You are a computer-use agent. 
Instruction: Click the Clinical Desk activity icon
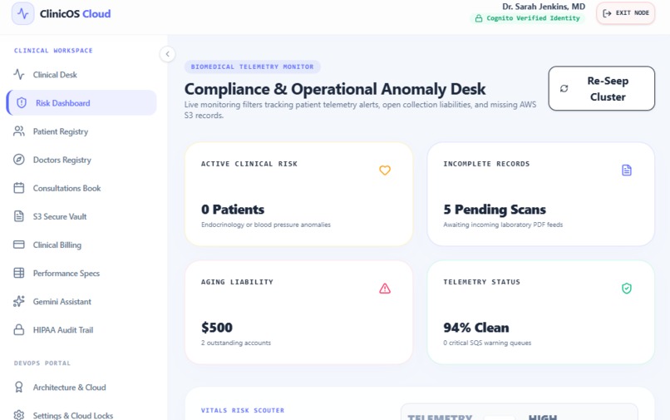[x=19, y=74]
